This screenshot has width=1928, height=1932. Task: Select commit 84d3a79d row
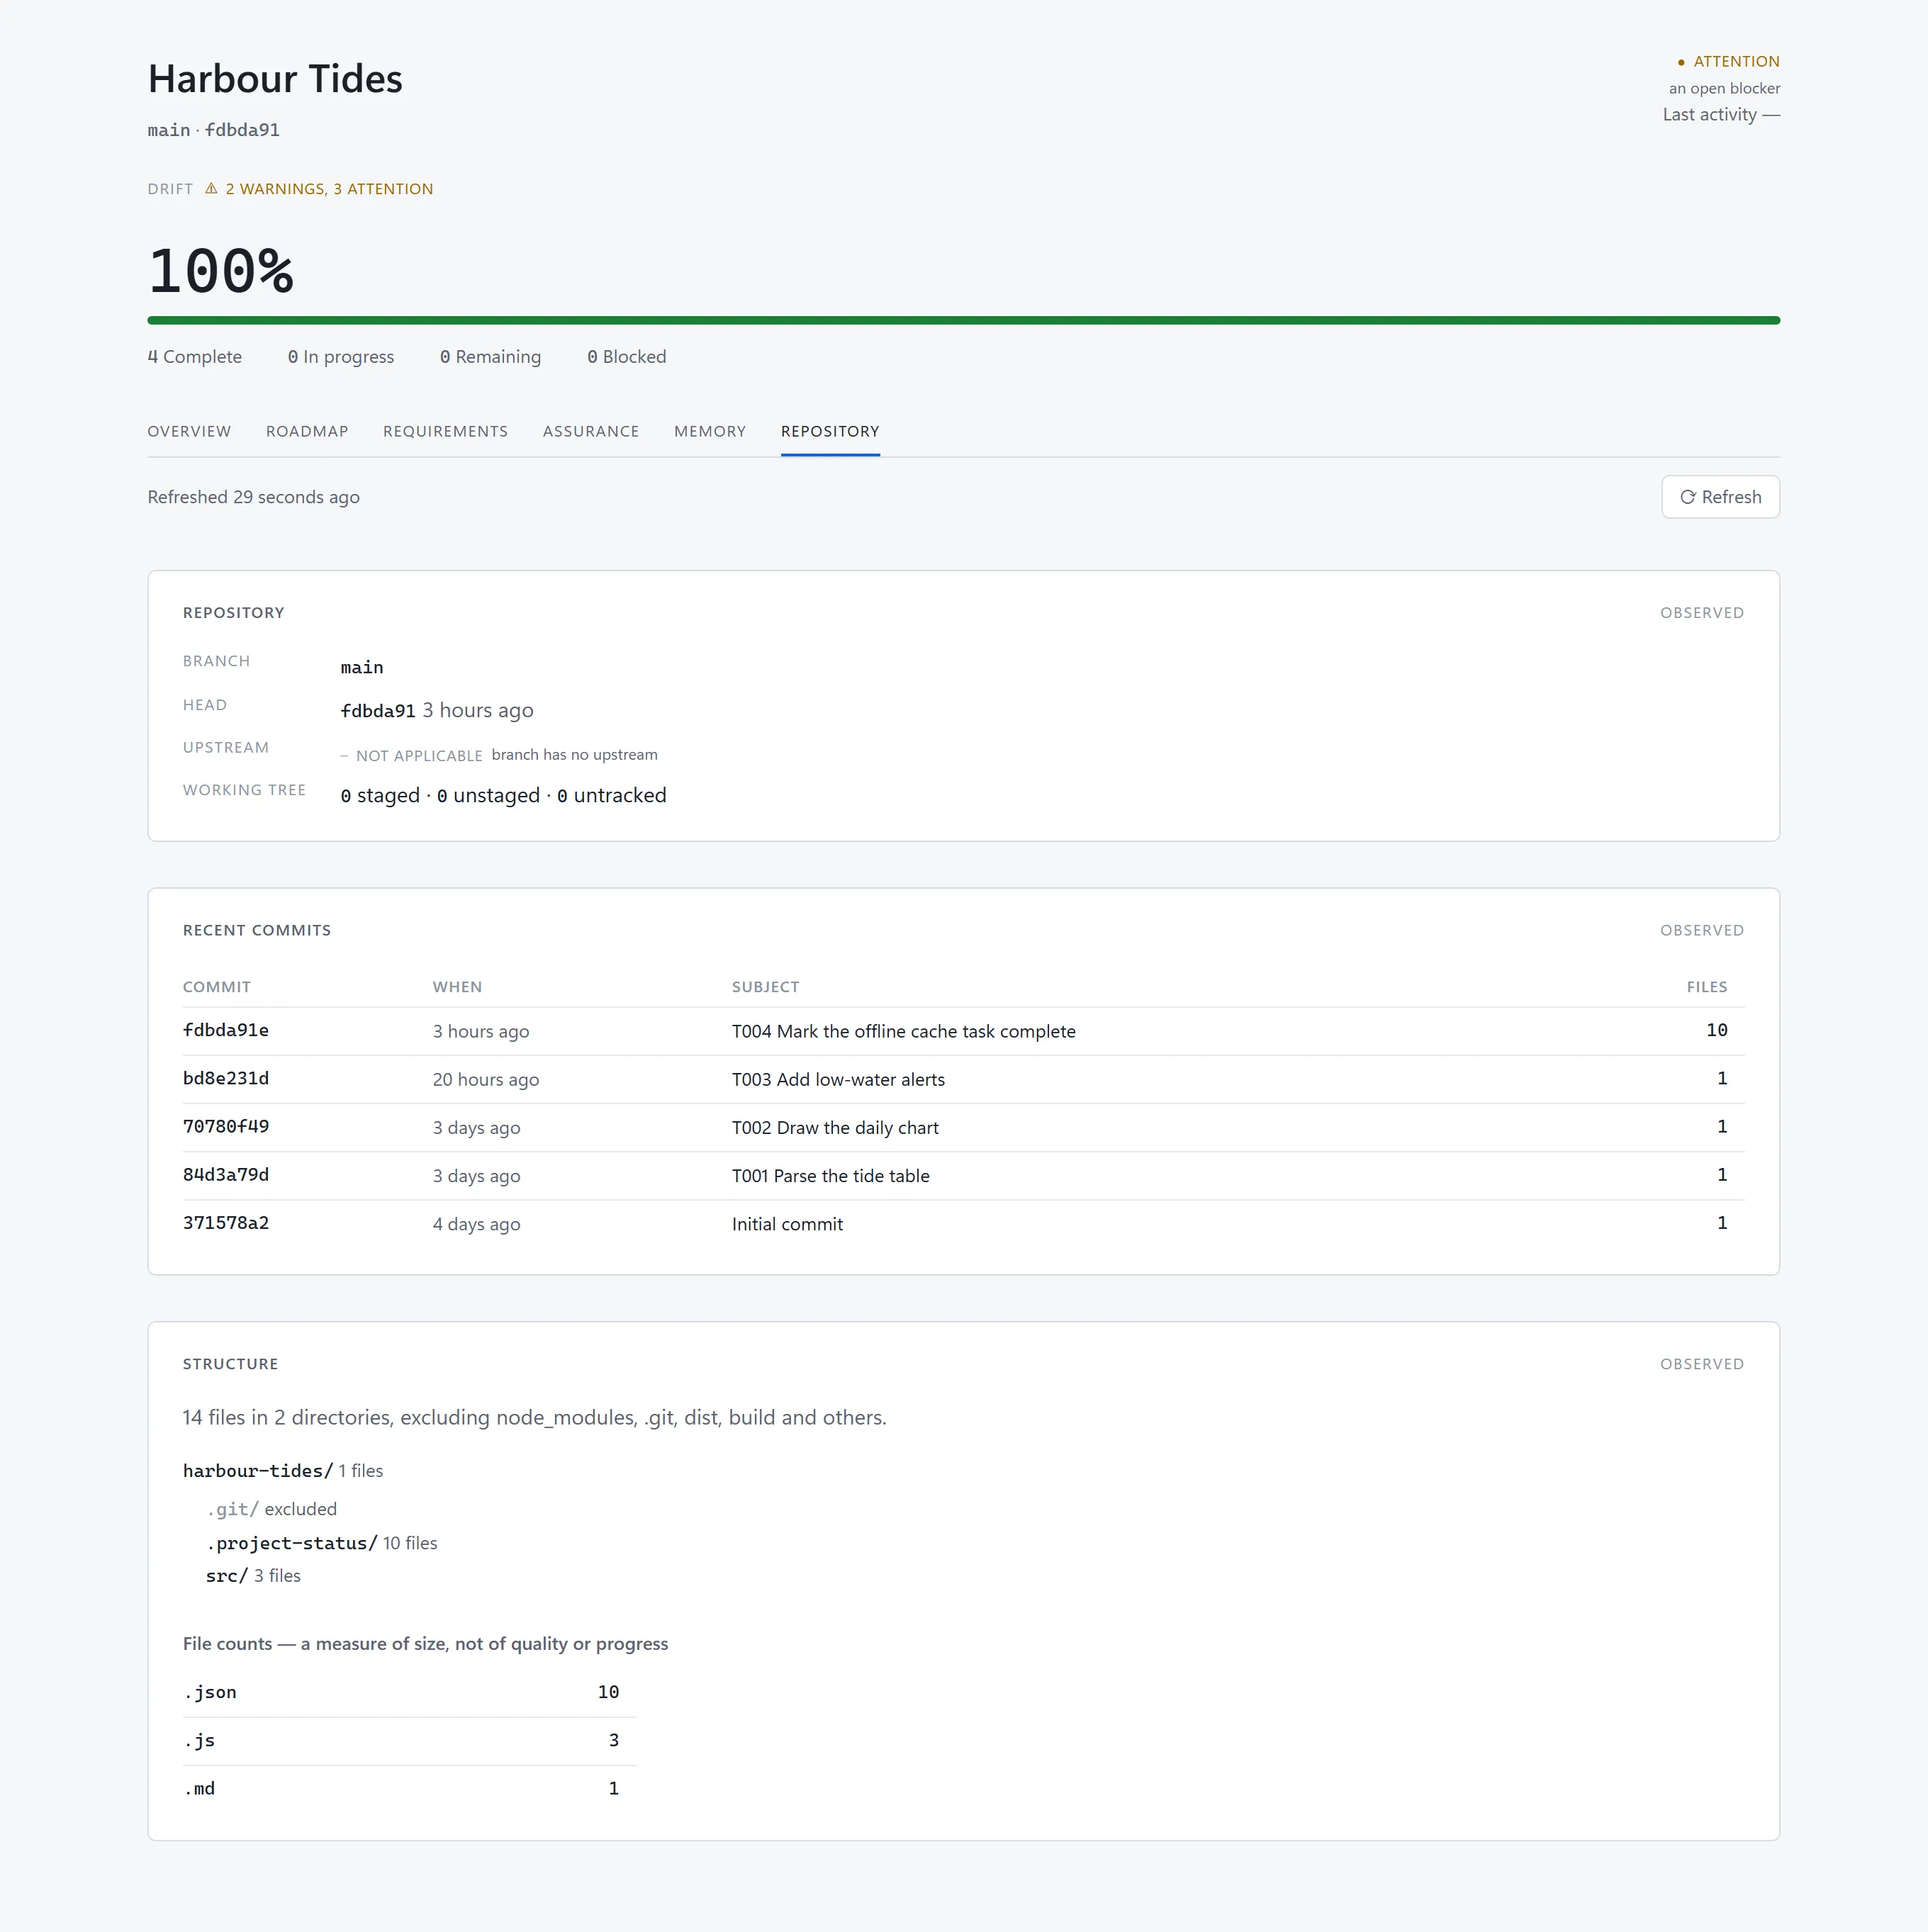(963, 1175)
